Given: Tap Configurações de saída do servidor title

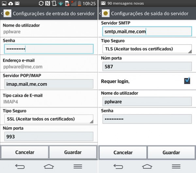Looking at the screenshot, I should pyautogui.click(x=150, y=13).
